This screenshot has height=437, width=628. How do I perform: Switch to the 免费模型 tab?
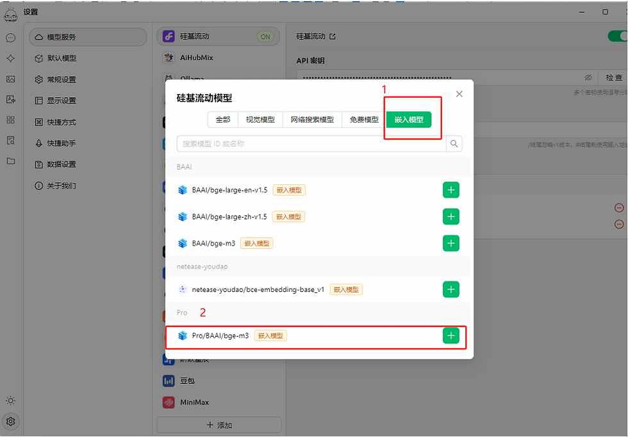click(x=364, y=120)
